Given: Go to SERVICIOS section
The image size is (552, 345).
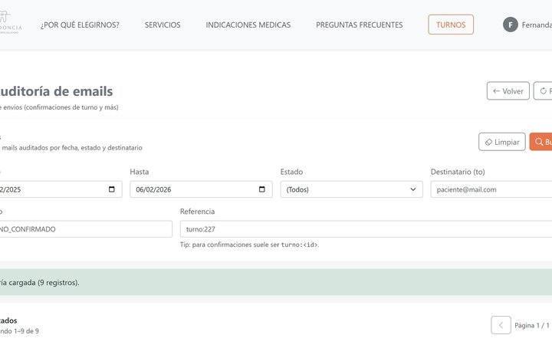Looking at the screenshot, I should pyautogui.click(x=163, y=25).
